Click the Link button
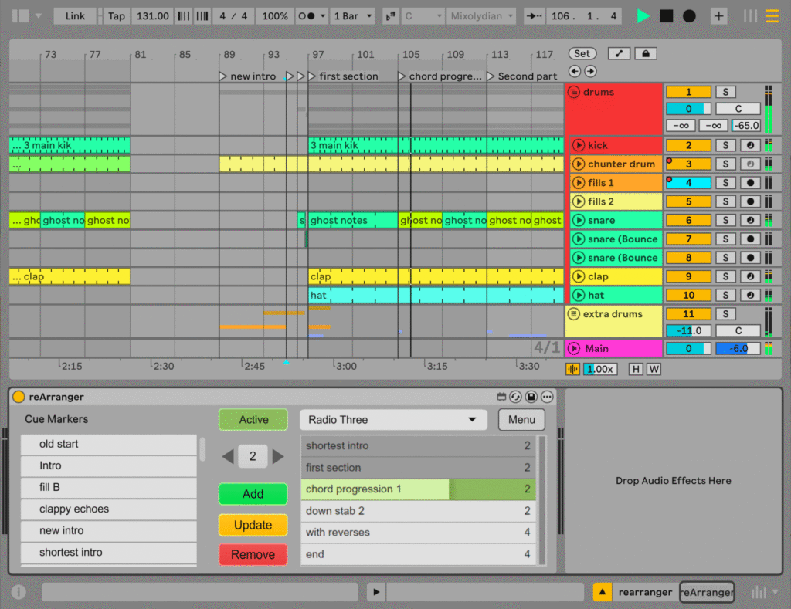 pos(75,16)
